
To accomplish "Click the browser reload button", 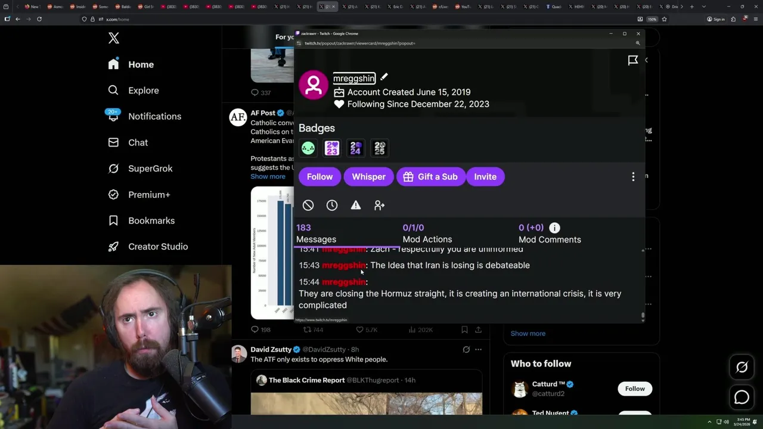I will pos(39,19).
